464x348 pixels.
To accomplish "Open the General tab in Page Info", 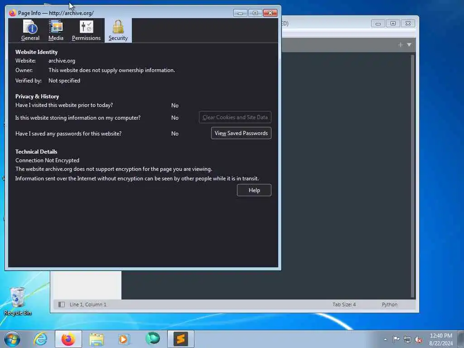I will point(30,30).
